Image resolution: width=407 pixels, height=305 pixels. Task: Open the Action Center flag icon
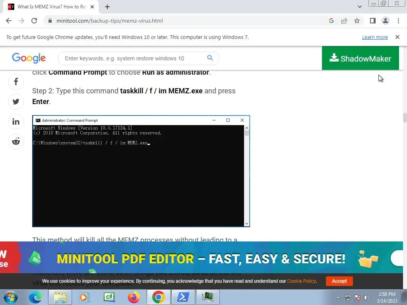(x=357, y=297)
